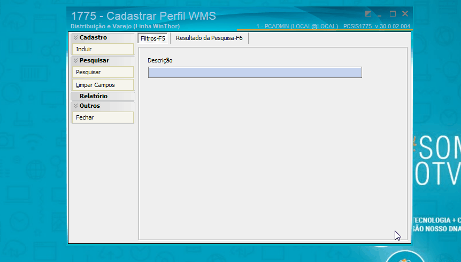Click the Incluir button
Viewport: 461px width, 262px height.
pyautogui.click(x=103, y=49)
